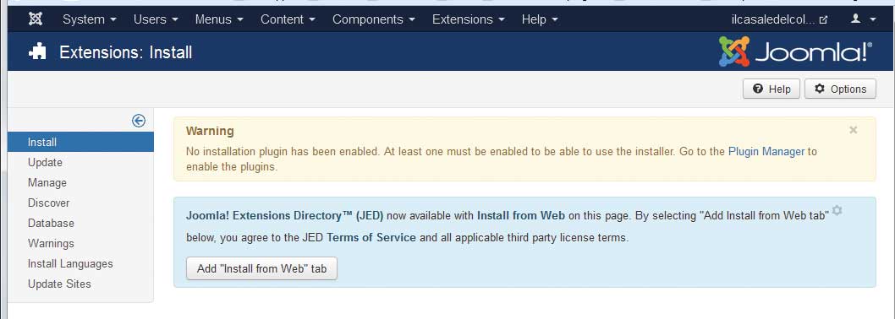This screenshot has height=319, width=895.
Task: Dismiss the Warning message with the X
Action: (x=854, y=131)
